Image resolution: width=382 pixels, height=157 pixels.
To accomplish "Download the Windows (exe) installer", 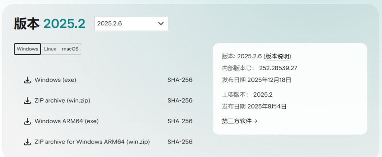I will coord(55,80).
